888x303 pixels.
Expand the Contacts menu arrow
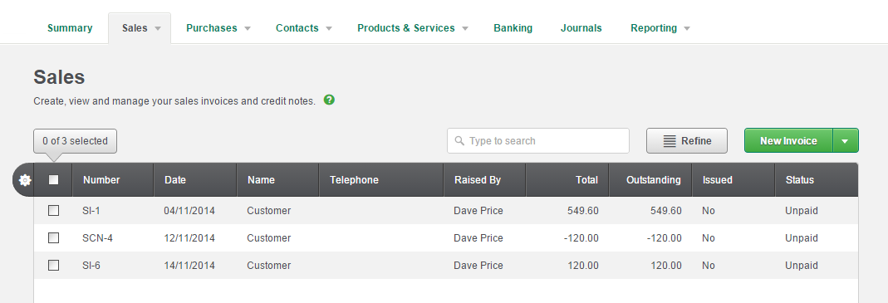(x=329, y=28)
